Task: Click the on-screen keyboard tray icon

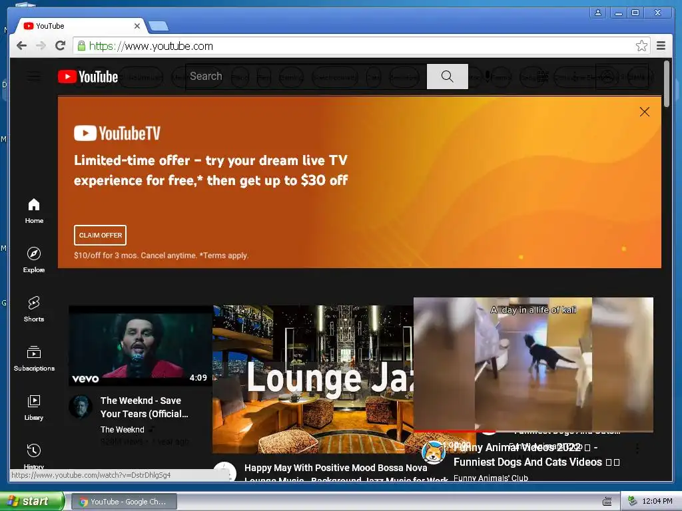Action: click(607, 502)
